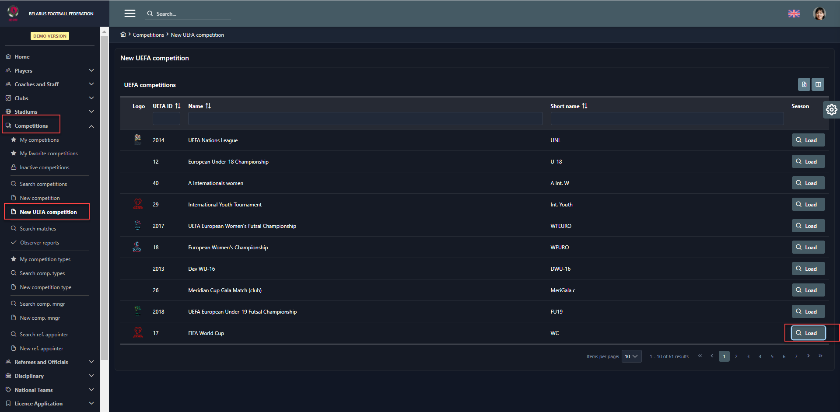This screenshot has width=840, height=412.
Task: Load the UEFA Nations League competition
Action: 808,140
